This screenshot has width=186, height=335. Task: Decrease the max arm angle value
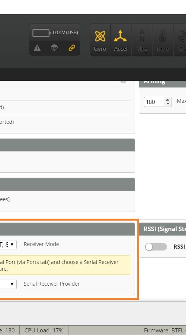tap(168, 104)
